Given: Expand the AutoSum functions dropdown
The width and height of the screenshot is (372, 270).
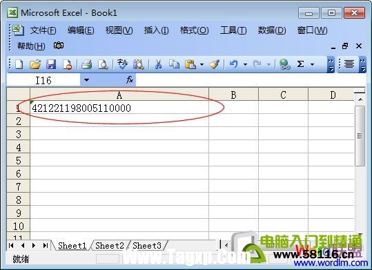Looking at the screenshot, I should click(x=312, y=64).
